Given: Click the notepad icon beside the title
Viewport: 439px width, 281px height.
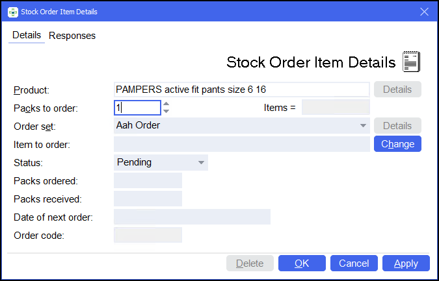Looking at the screenshot, I should pyautogui.click(x=411, y=61).
